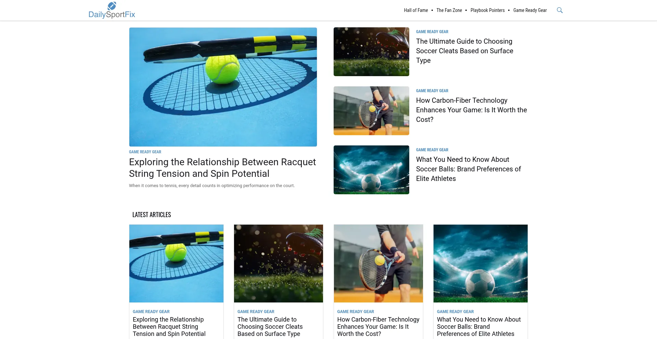Open Soccer Balls Brand Preferences sidebar headline
This screenshot has height=339, width=657.
click(x=468, y=169)
